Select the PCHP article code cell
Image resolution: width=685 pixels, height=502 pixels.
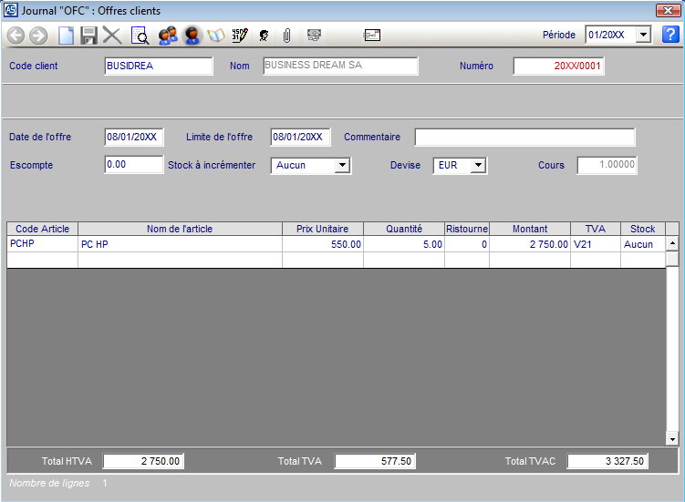pyautogui.click(x=42, y=244)
